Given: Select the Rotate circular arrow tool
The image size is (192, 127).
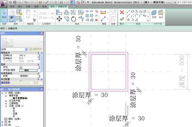Looking at the screenshot, I should [x=74, y=19].
